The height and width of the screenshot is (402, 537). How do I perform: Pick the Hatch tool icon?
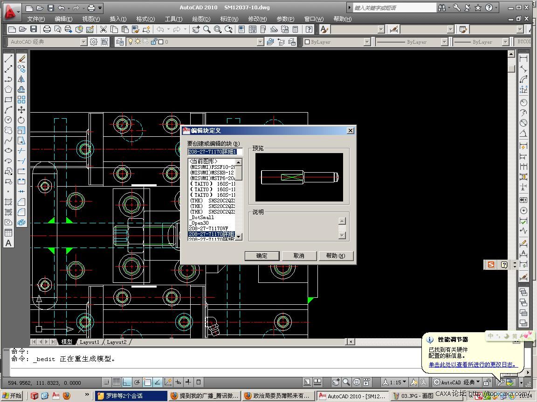8,202
